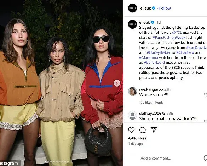View dothuy.200675 default avatar
Viewport: 207px width, 166px height.
(x=132, y=115)
